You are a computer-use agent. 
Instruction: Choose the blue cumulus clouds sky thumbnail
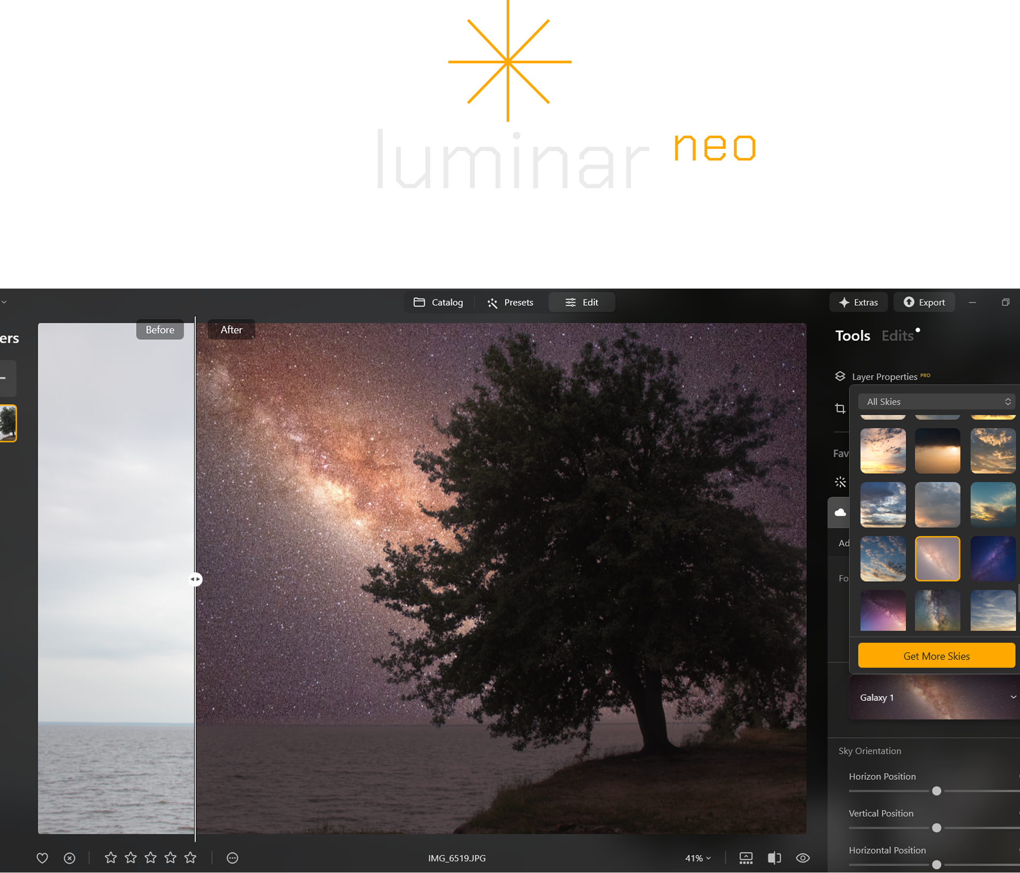(883, 505)
